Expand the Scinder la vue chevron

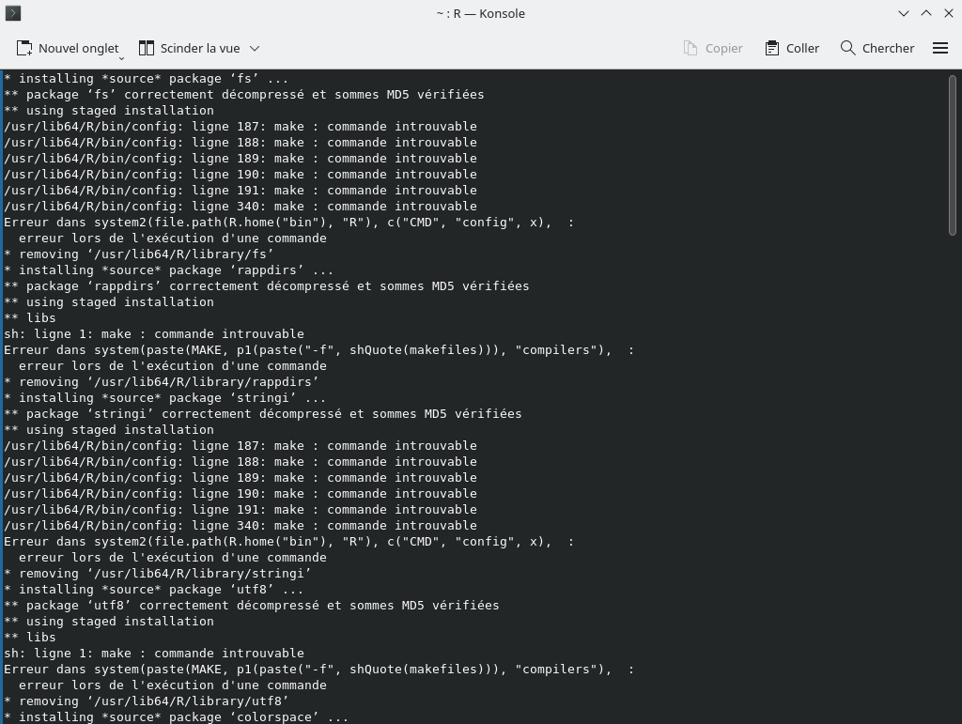tap(255, 49)
